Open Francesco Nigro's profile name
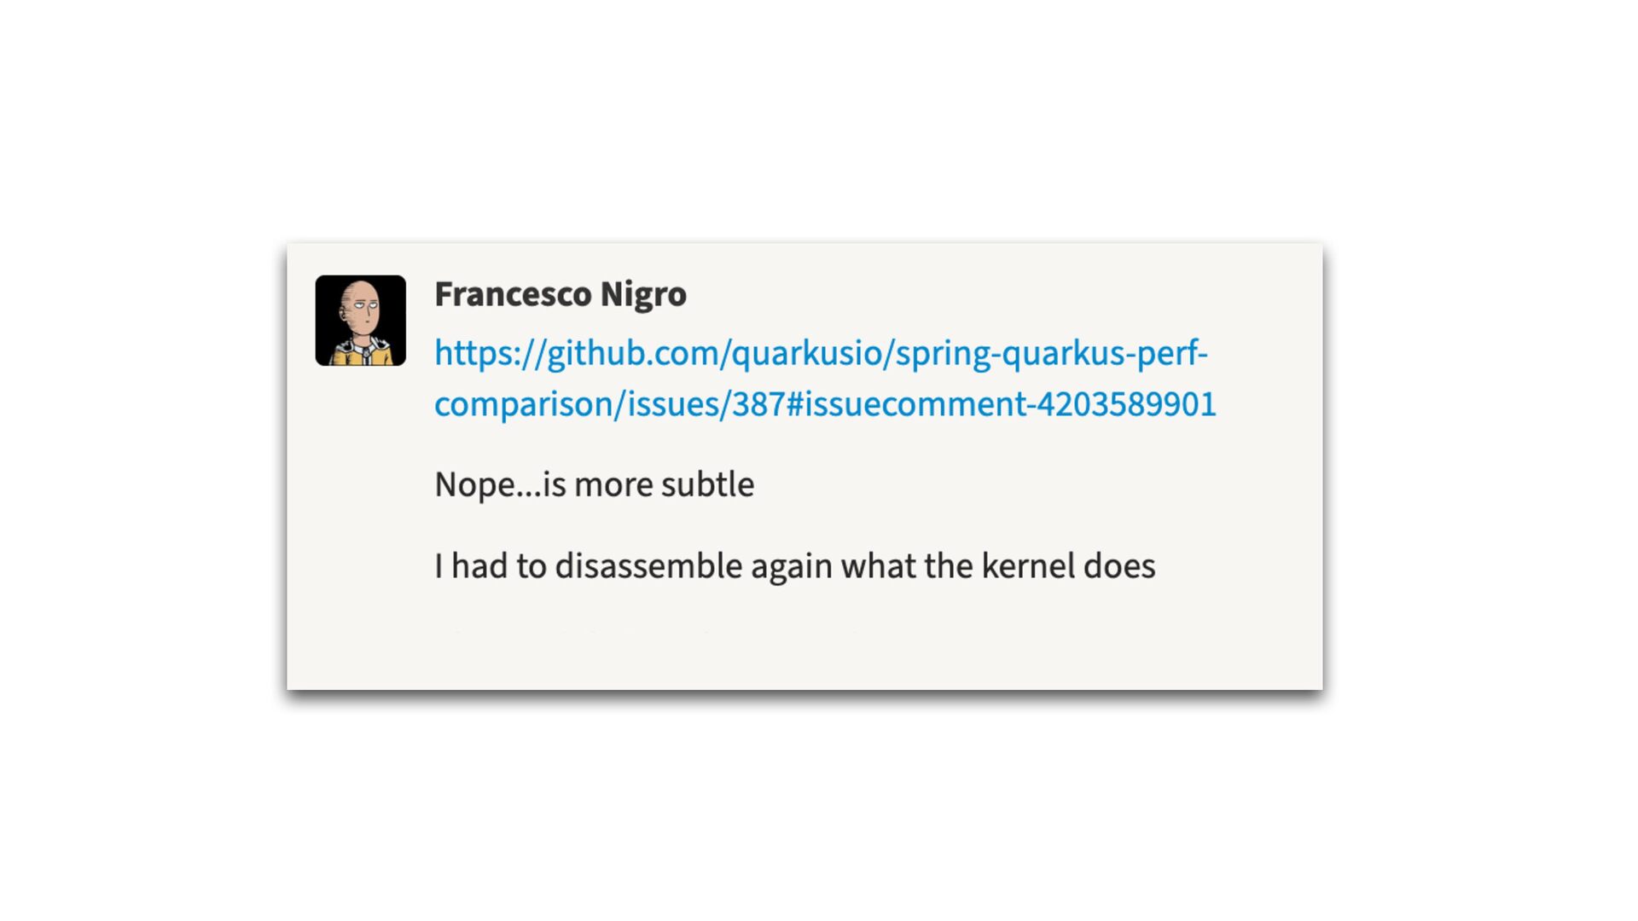Image resolution: width=1638 pixels, height=921 pixels. point(561,294)
